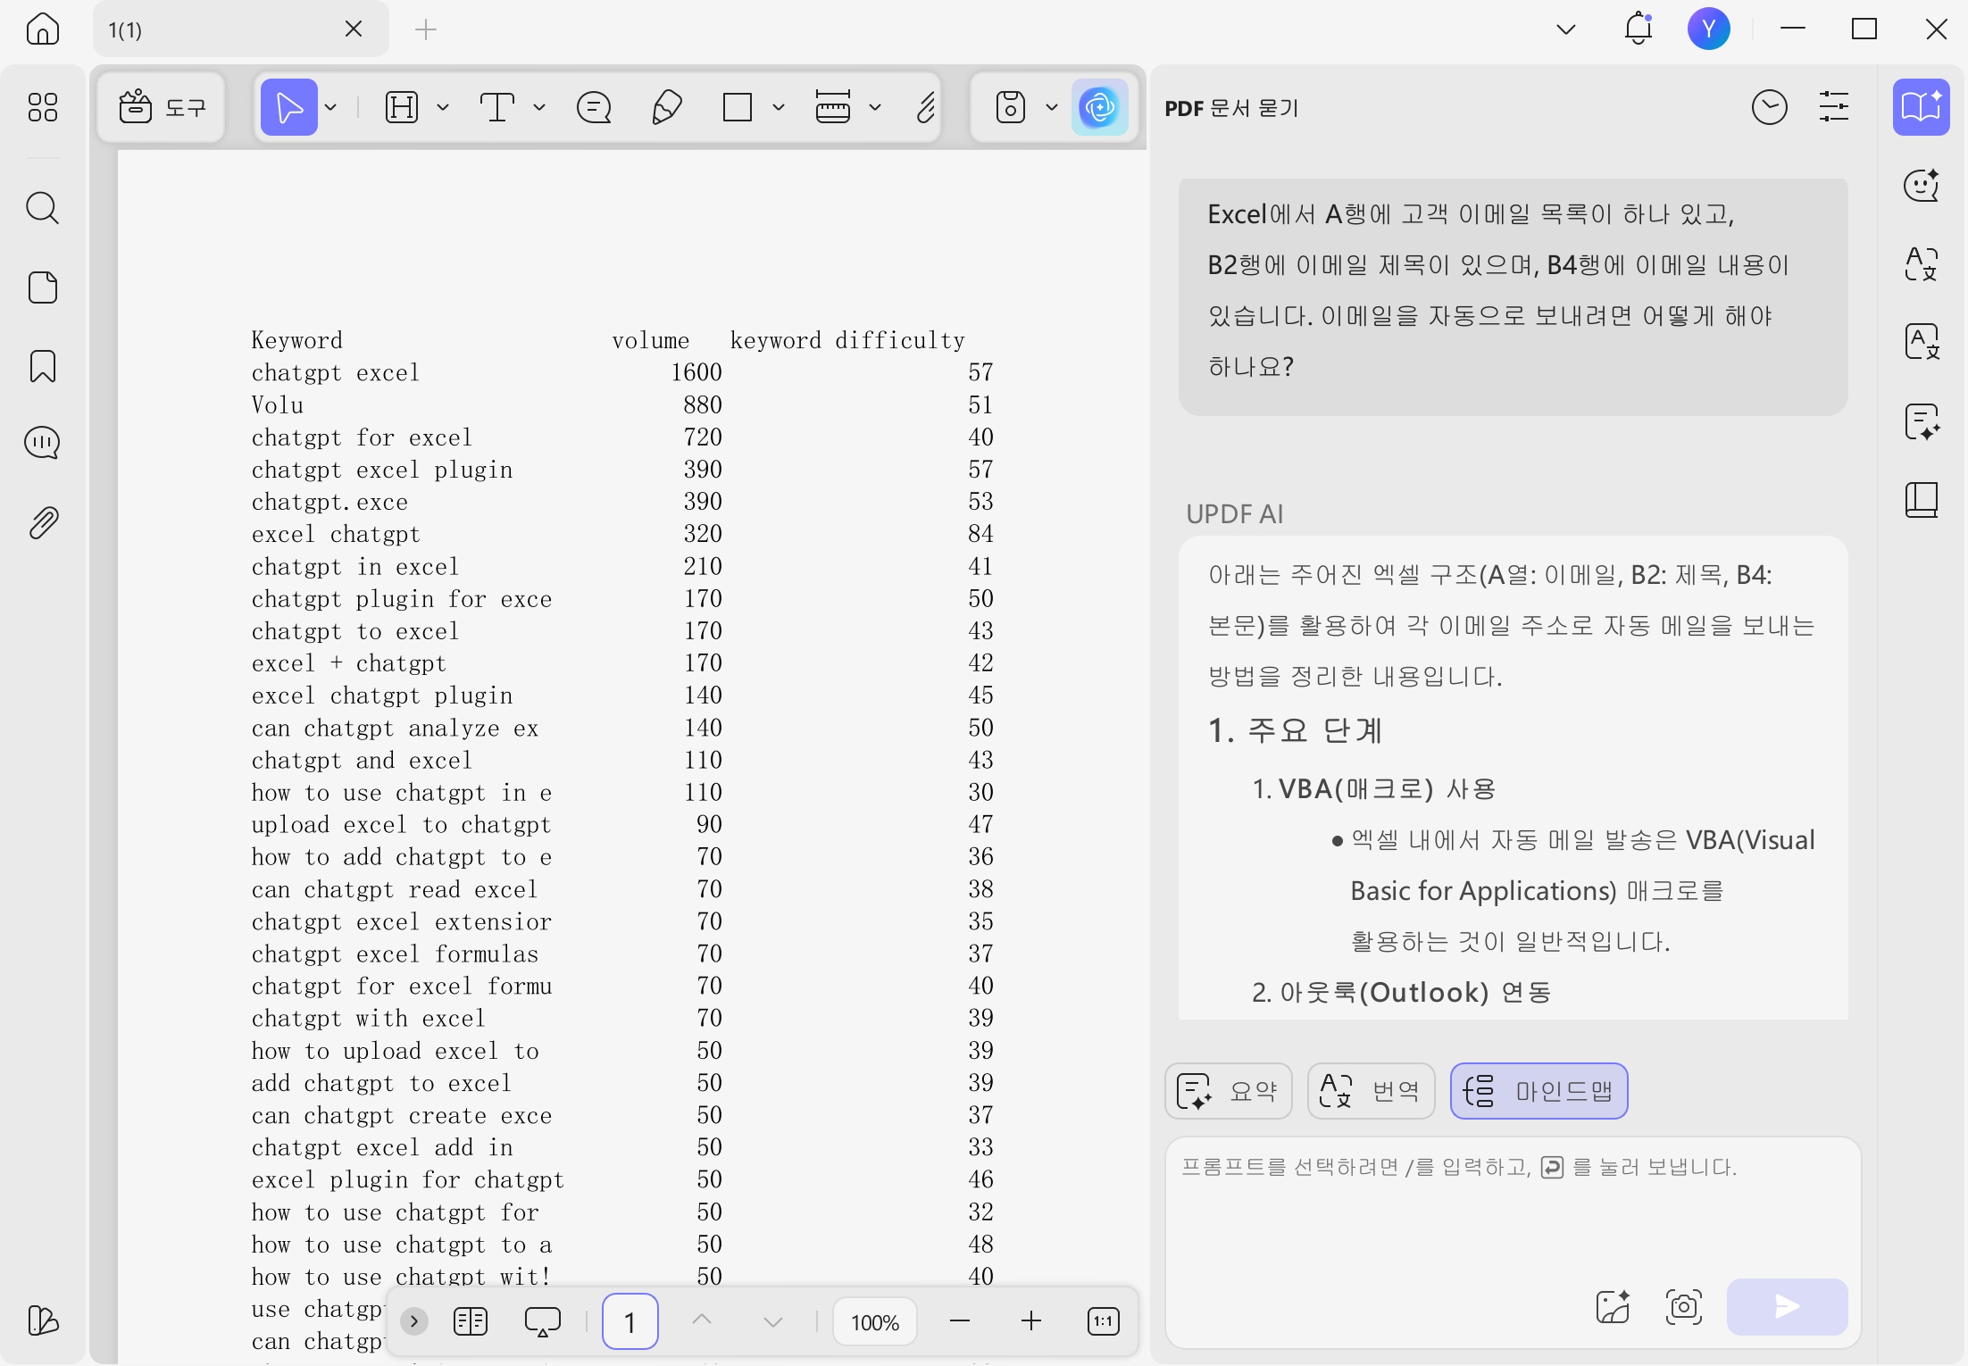Open the comments panel in left sidebar
The height and width of the screenshot is (1366, 1968).
pos(43,443)
